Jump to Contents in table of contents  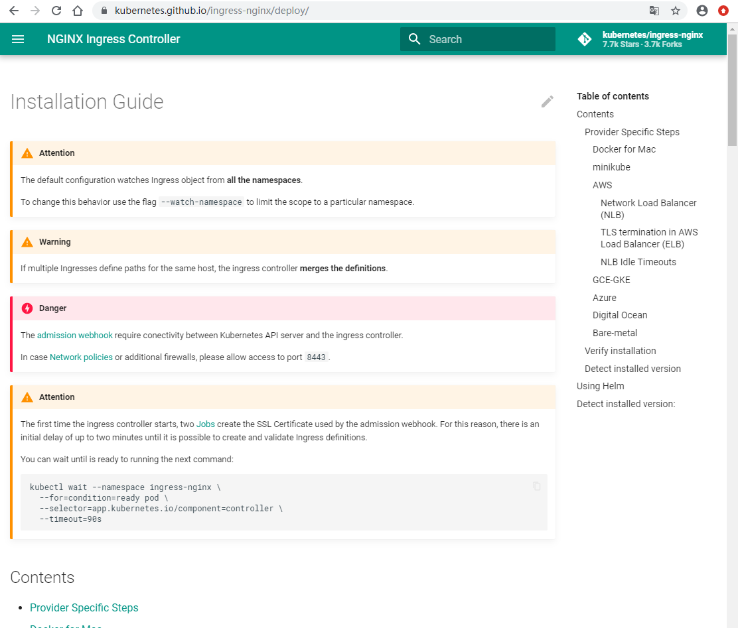point(595,114)
